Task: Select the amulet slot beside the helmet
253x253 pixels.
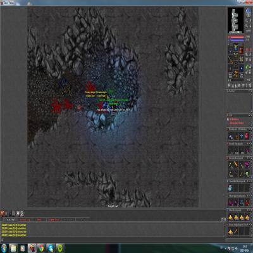Action: click(x=230, y=50)
